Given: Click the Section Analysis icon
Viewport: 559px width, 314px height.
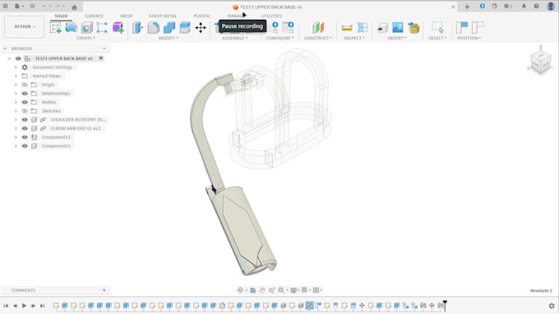Looking at the screenshot, I should (x=363, y=27).
